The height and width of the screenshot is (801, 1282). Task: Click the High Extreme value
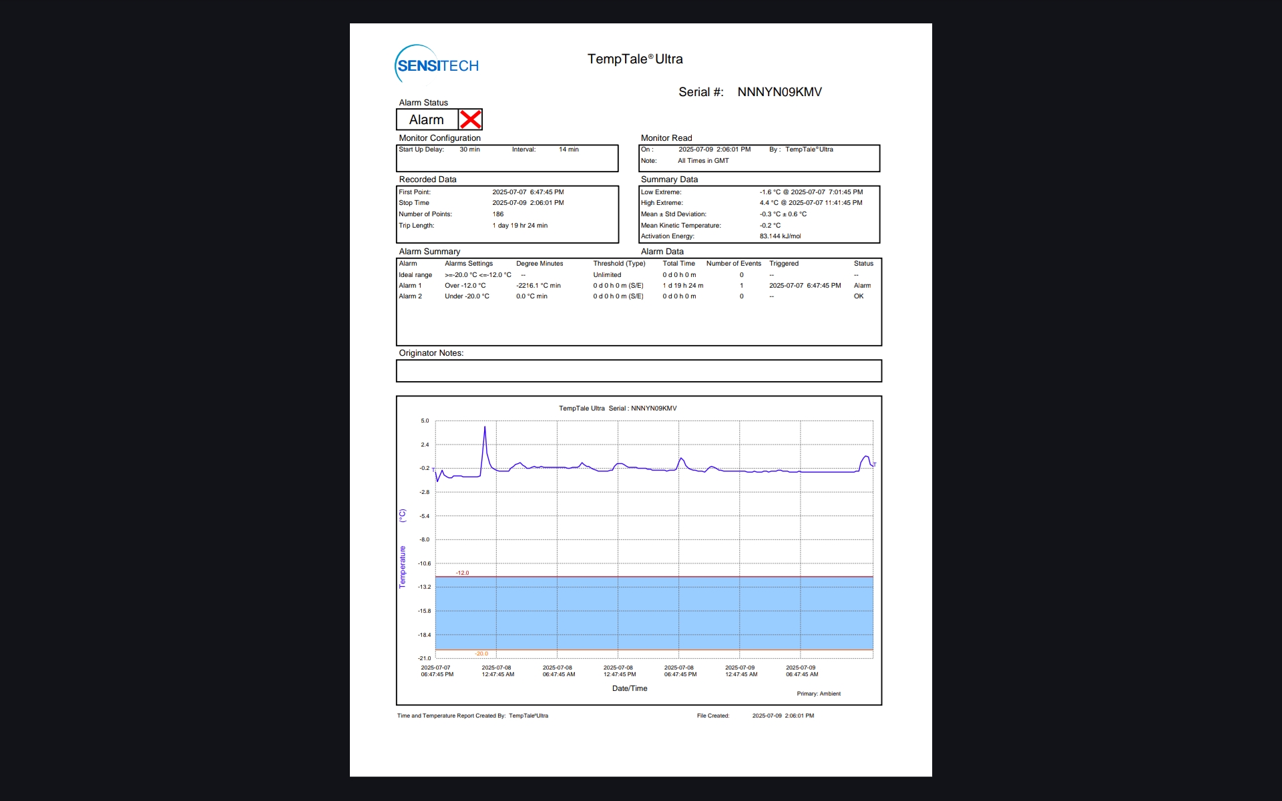(x=811, y=203)
